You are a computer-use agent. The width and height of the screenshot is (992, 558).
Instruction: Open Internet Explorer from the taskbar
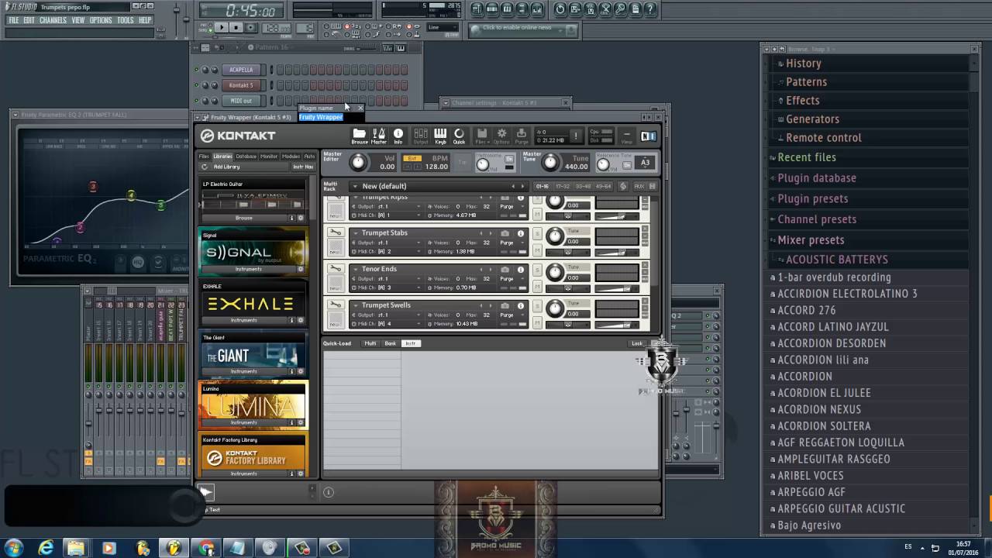coord(46,548)
